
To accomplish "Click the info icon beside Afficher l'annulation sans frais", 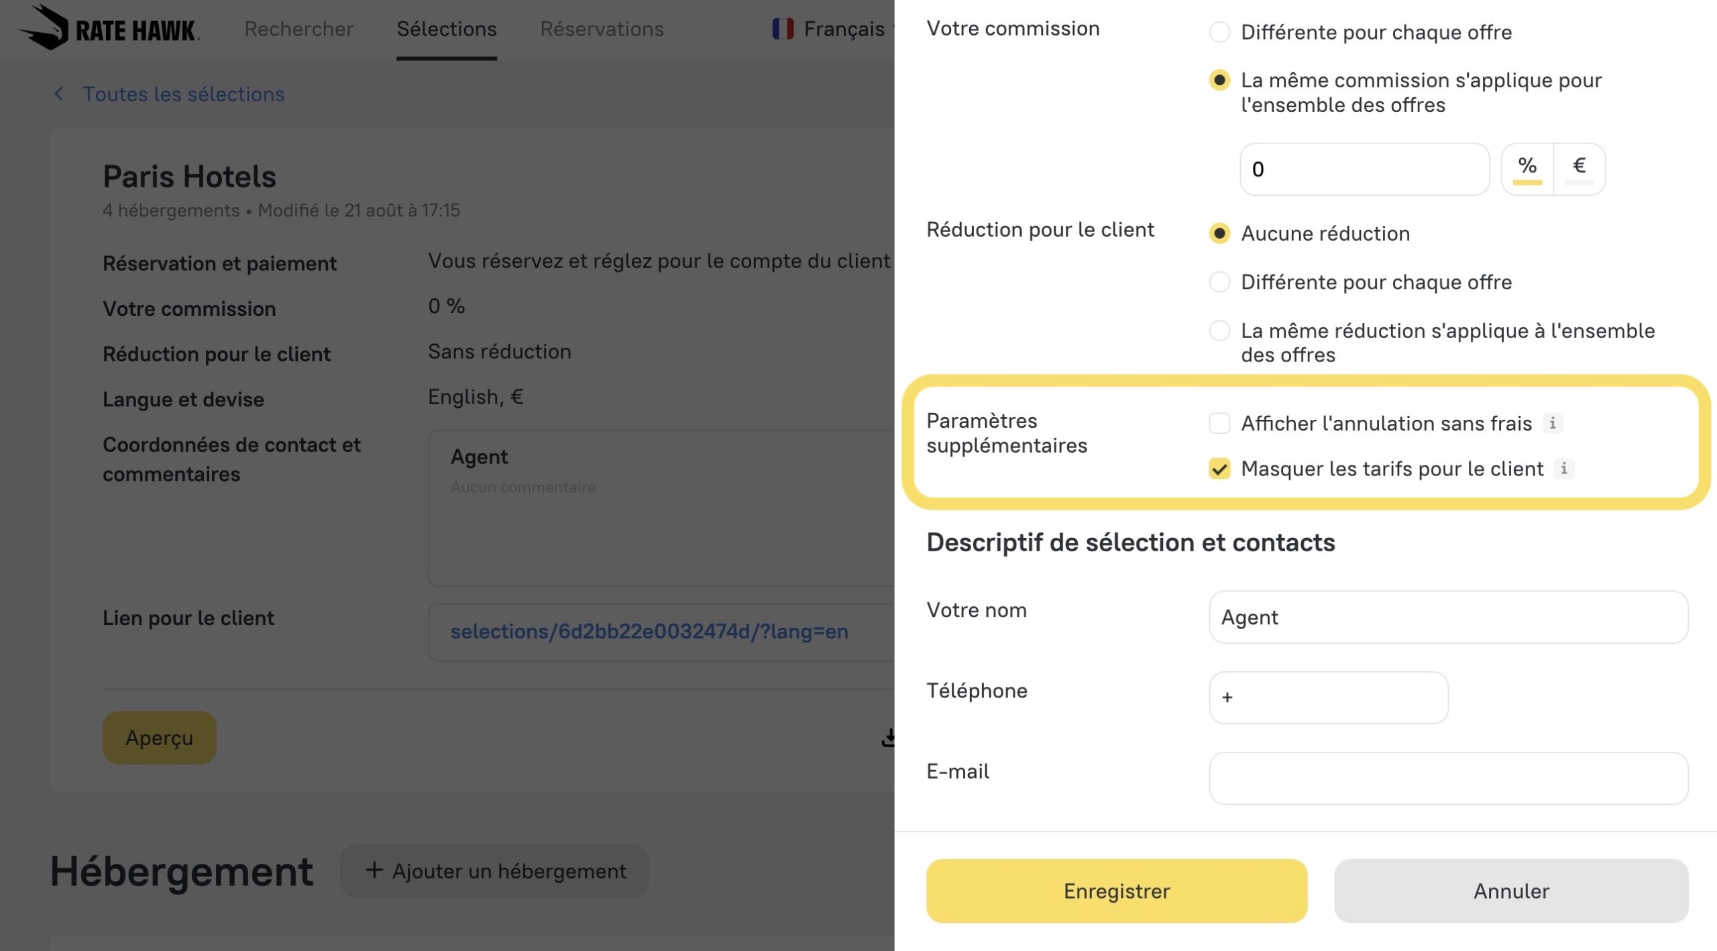I will [x=1553, y=423].
